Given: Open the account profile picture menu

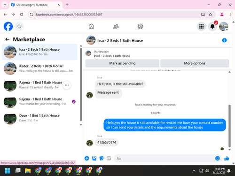Looking at the screenshot, I should pyautogui.click(x=223, y=26).
